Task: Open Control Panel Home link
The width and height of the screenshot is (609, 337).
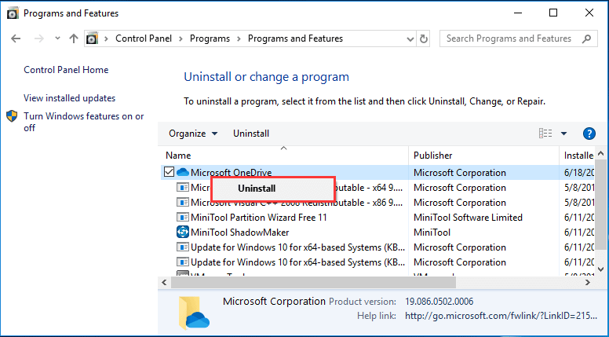Action: (x=66, y=70)
